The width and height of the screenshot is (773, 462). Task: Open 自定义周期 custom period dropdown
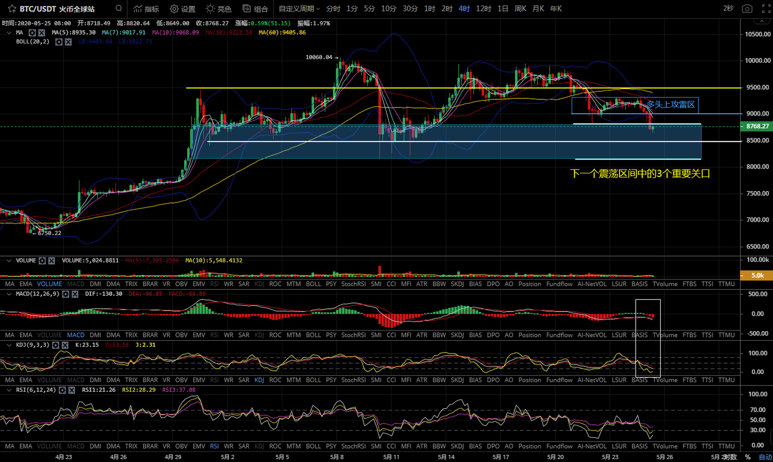click(299, 9)
